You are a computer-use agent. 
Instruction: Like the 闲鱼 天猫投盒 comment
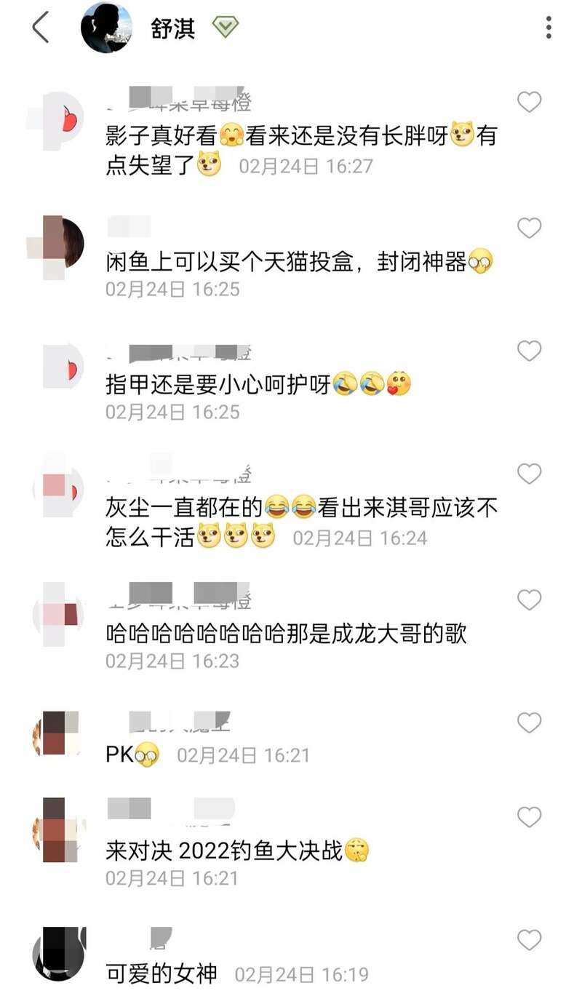(529, 228)
